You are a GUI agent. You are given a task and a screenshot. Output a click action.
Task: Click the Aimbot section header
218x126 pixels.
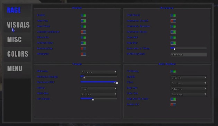tap(77, 8)
